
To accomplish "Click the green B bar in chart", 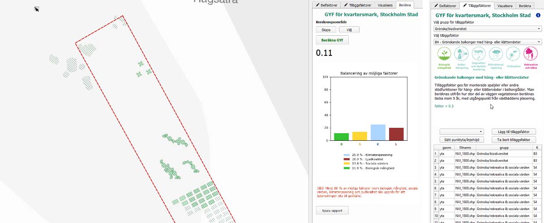I will pos(341,137).
